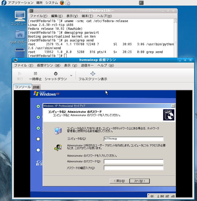This screenshot has height=201, width=197.
Task: Open 場所 menu in top panel
Action: [39, 3]
